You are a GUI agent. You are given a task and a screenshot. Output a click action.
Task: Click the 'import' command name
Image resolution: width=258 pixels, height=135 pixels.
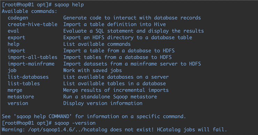coord(16,51)
